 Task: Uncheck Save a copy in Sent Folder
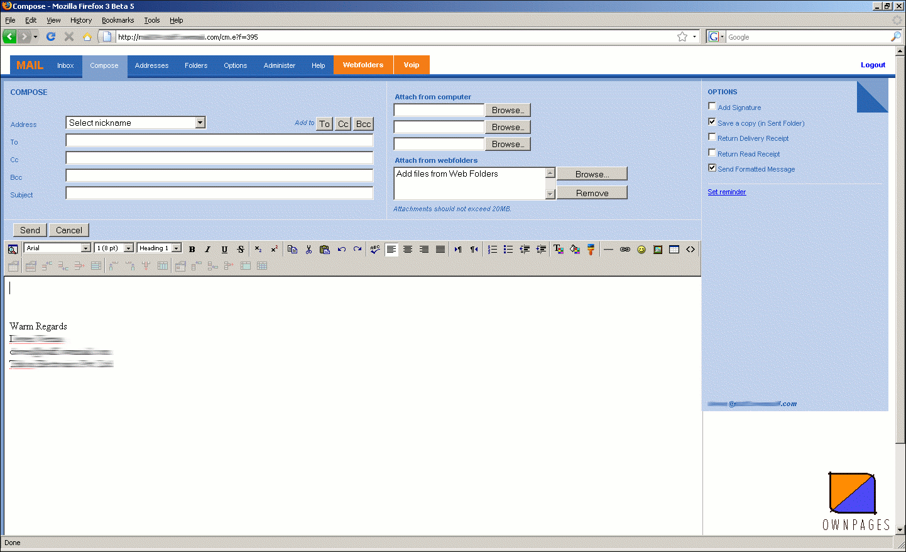712,122
